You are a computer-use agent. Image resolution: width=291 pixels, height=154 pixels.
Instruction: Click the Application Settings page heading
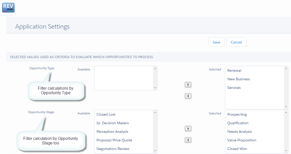(x=42, y=27)
